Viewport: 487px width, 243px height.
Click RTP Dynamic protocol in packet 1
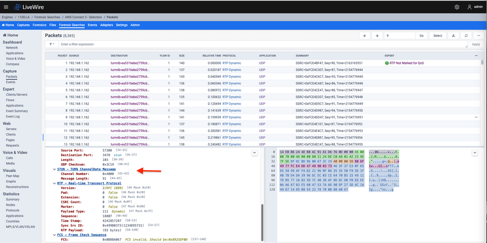click(x=232, y=63)
